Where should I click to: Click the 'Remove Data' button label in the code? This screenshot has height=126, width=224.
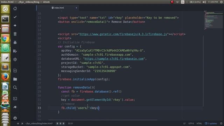coord(121,22)
